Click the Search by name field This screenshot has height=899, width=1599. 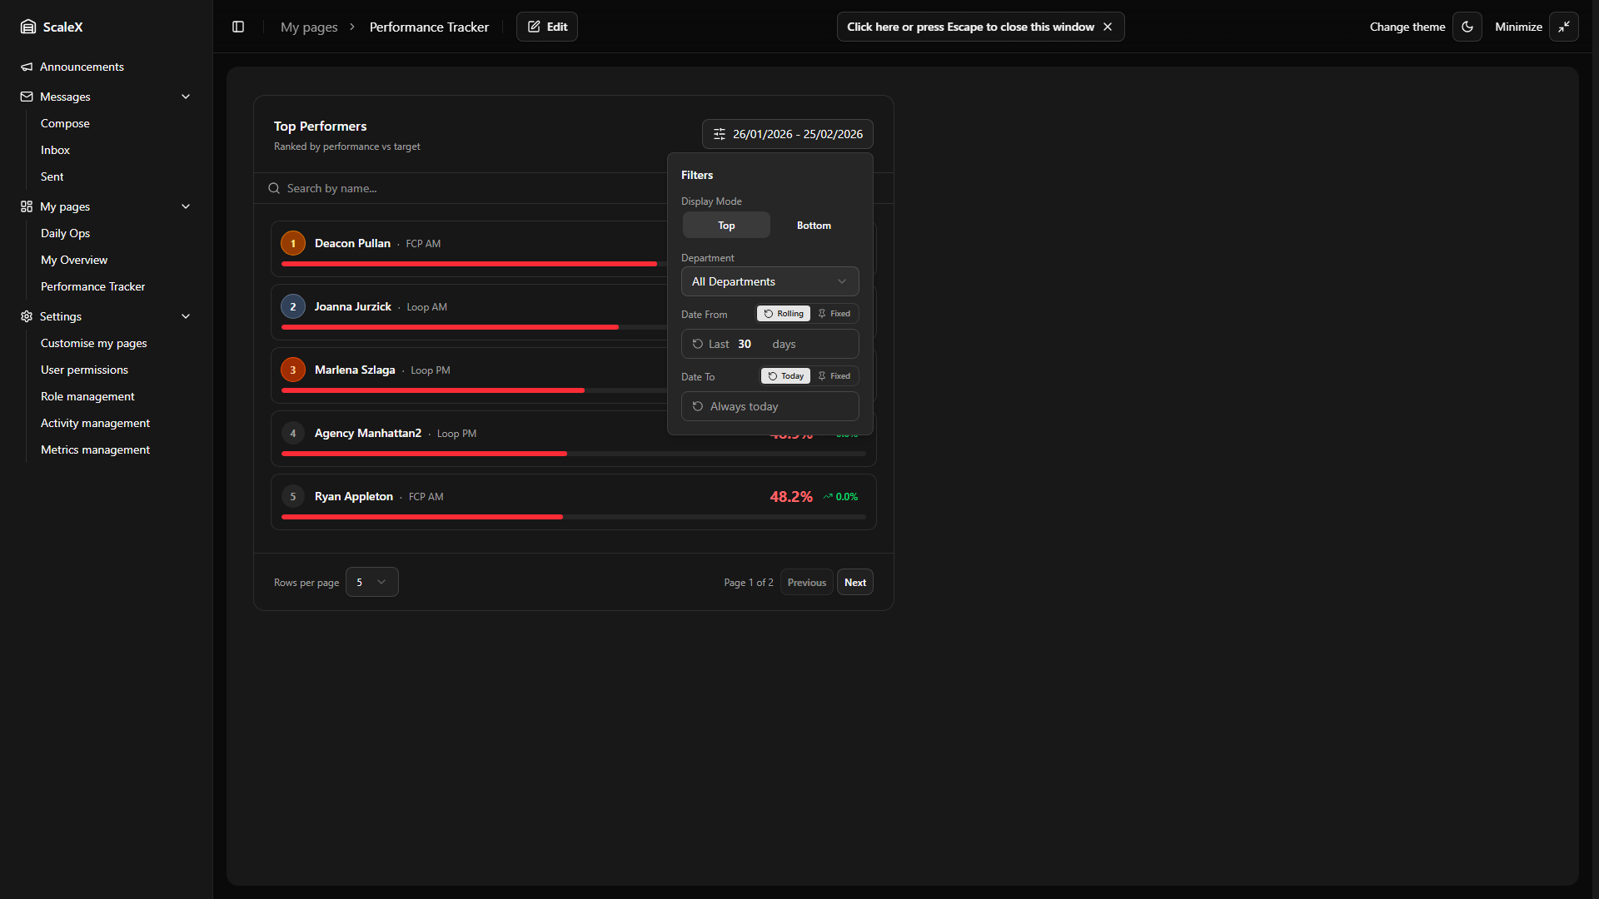[x=466, y=188]
